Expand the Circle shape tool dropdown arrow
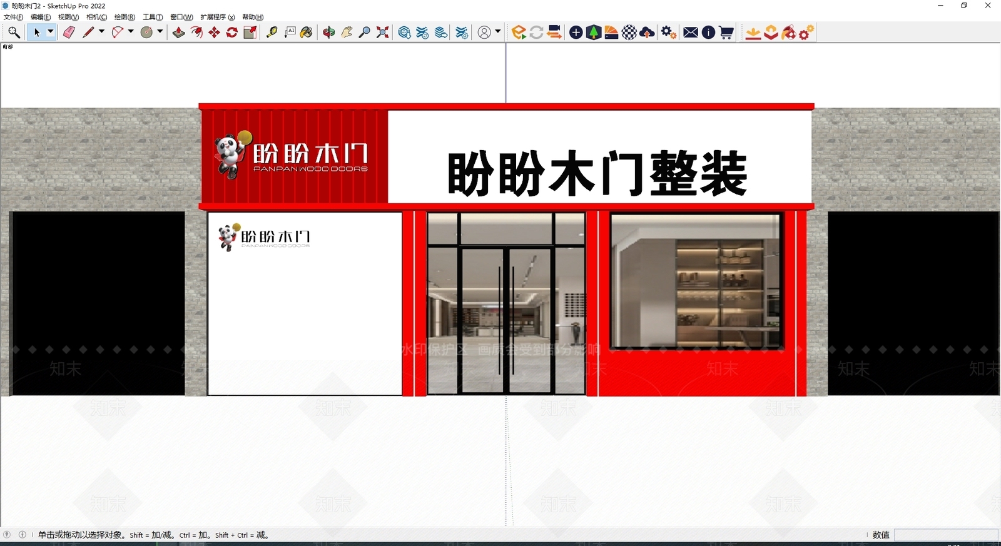 160,31
